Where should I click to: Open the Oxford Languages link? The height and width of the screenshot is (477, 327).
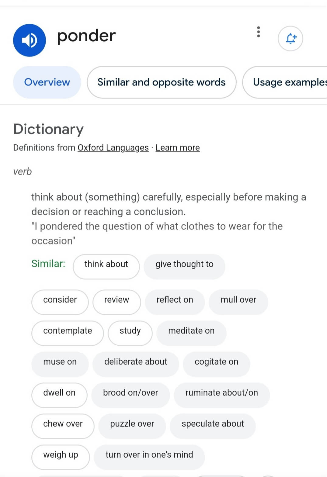click(113, 148)
